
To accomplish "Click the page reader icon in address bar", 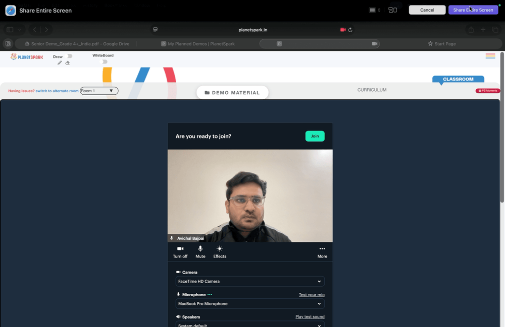I will [x=155, y=30].
